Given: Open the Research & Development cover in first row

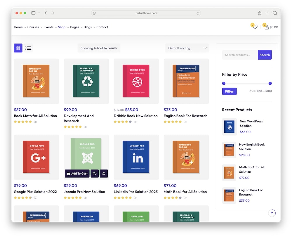Looking at the screenshot, I should (x=86, y=81).
